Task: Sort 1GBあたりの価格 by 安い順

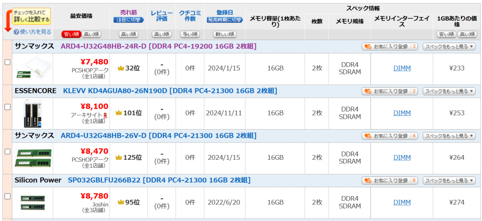Action: 446,34
